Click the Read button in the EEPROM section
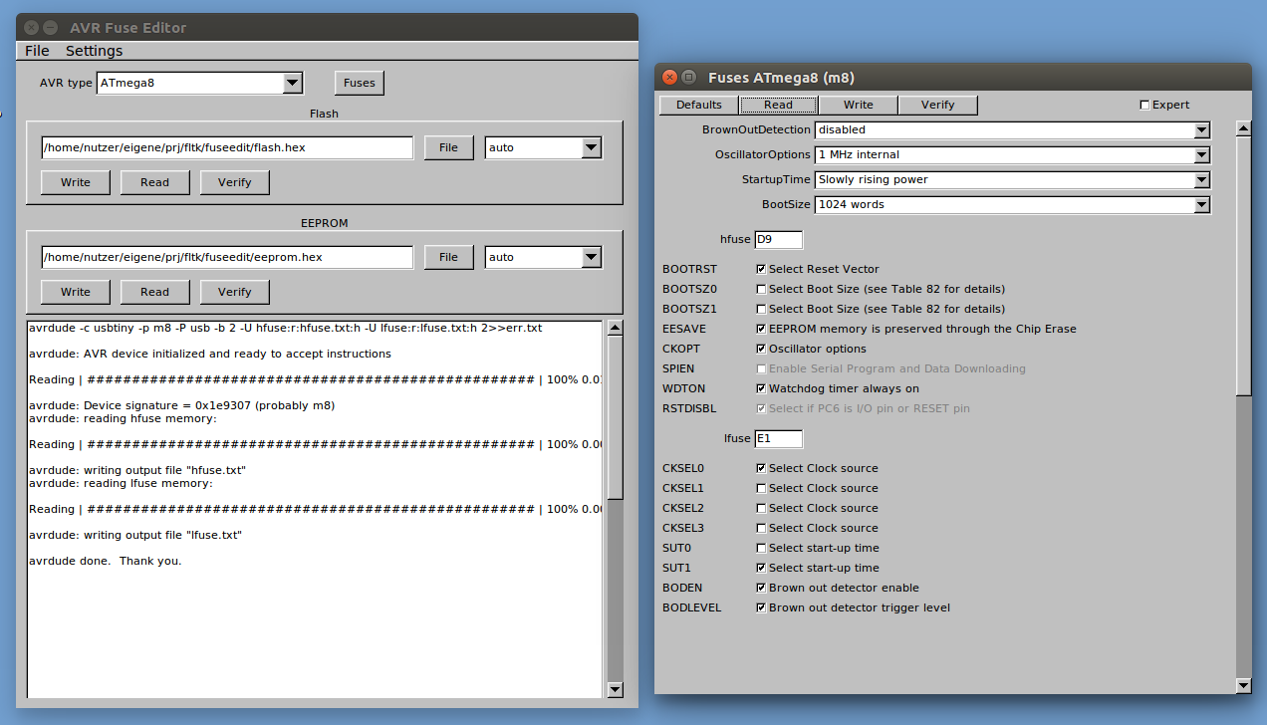Viewport: 1267px width, 725px height. coord(155,292)
